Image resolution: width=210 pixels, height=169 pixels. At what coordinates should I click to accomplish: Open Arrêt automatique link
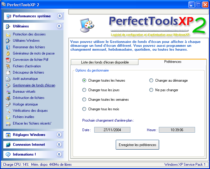(x=25, y=79)
